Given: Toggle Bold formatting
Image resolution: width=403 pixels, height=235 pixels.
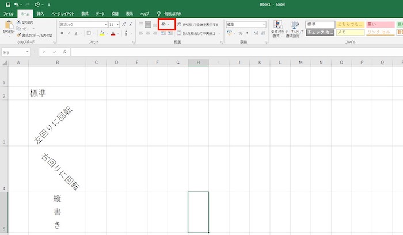Looking at the screenshot, I should (x=62, y=33).
